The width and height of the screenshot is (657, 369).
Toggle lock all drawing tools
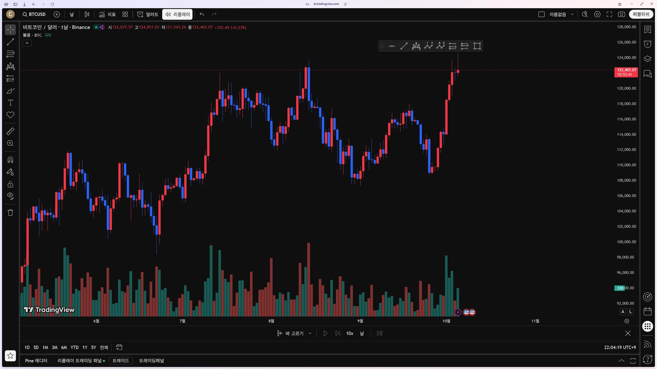[10, 184]
